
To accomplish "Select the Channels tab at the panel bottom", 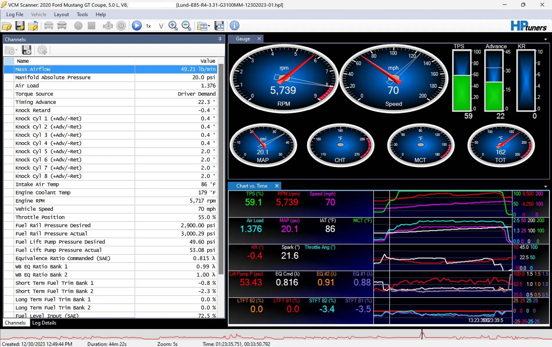I will click(x=15, y=323).
